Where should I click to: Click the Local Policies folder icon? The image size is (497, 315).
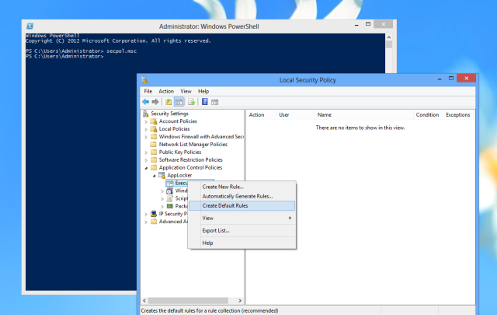tap(154, 129)
